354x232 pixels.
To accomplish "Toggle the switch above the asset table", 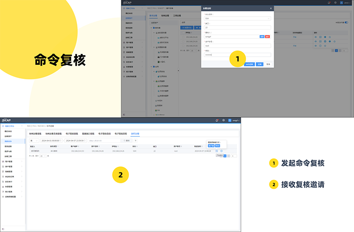I will (x=346, y=22).
